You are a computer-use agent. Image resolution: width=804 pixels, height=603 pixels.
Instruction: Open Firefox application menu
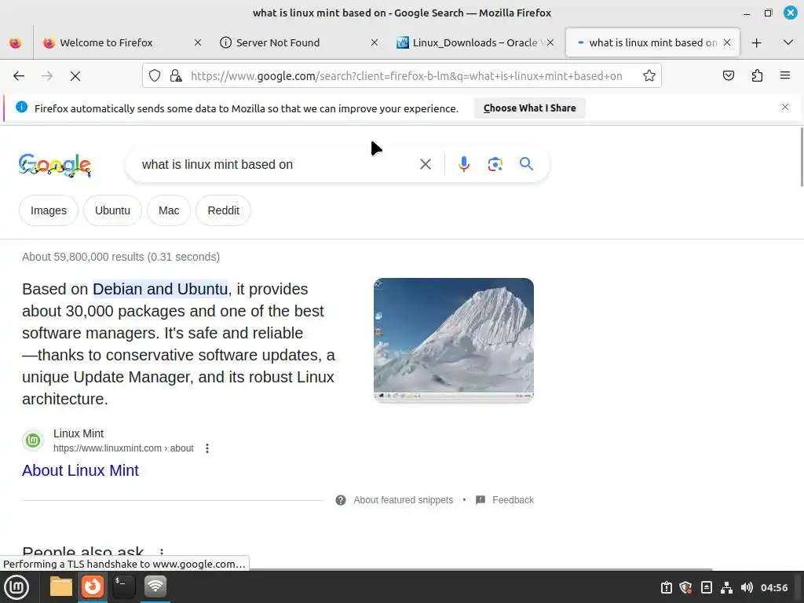tap(785, 76)
